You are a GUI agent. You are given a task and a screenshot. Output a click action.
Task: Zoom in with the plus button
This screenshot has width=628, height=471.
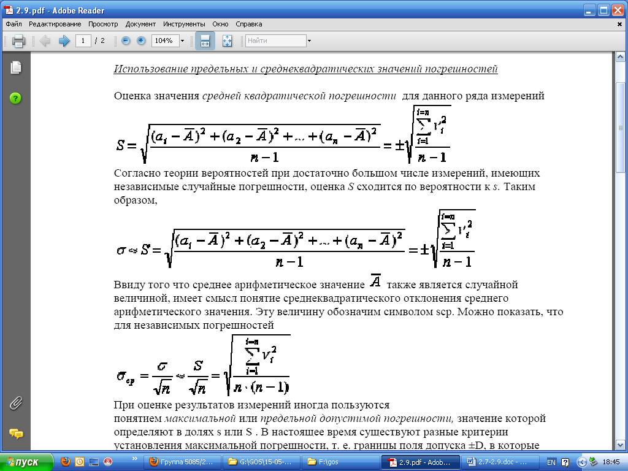point(141,40)
